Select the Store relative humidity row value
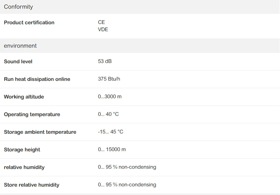Image resolution: width=280 pixels, height=195 pixels. click(127, 185)
